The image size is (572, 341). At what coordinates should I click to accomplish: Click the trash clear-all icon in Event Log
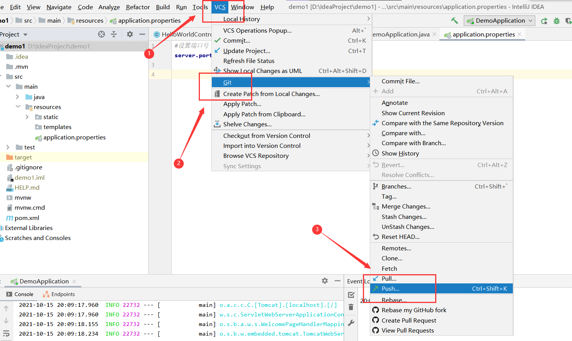click(x=351, y=307)
